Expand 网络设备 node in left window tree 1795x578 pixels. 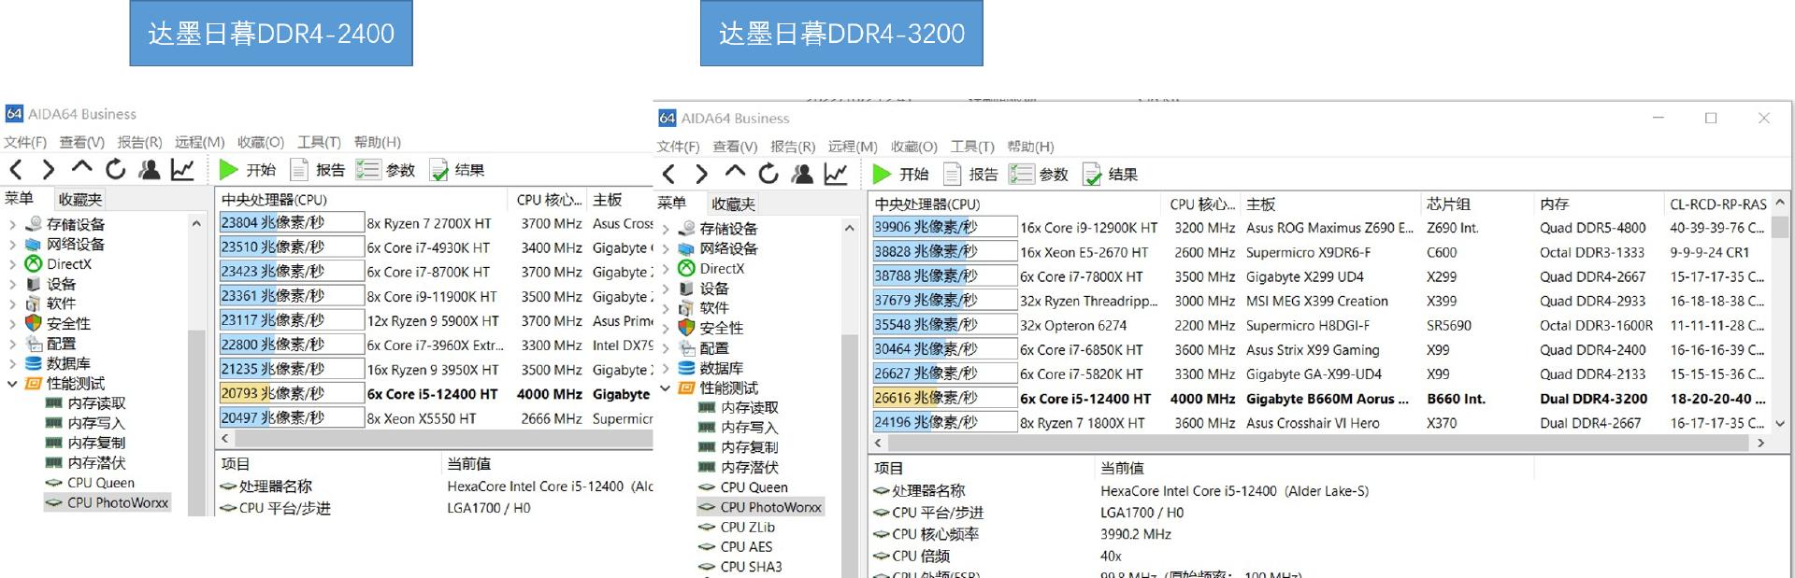pos(12,244)
